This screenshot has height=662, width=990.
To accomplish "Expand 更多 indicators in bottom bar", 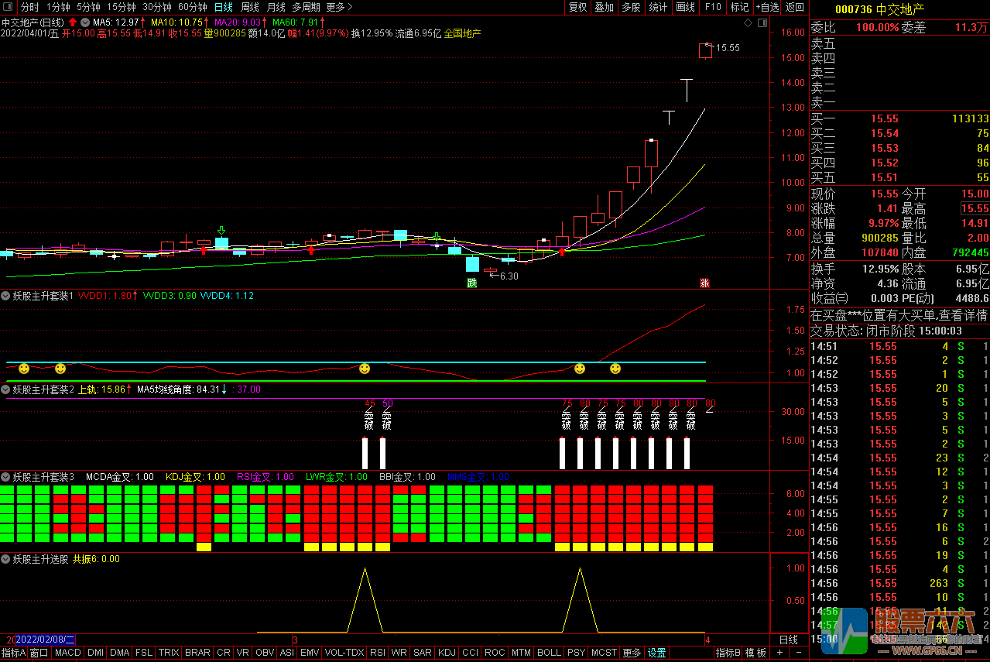I will (632, 653).
